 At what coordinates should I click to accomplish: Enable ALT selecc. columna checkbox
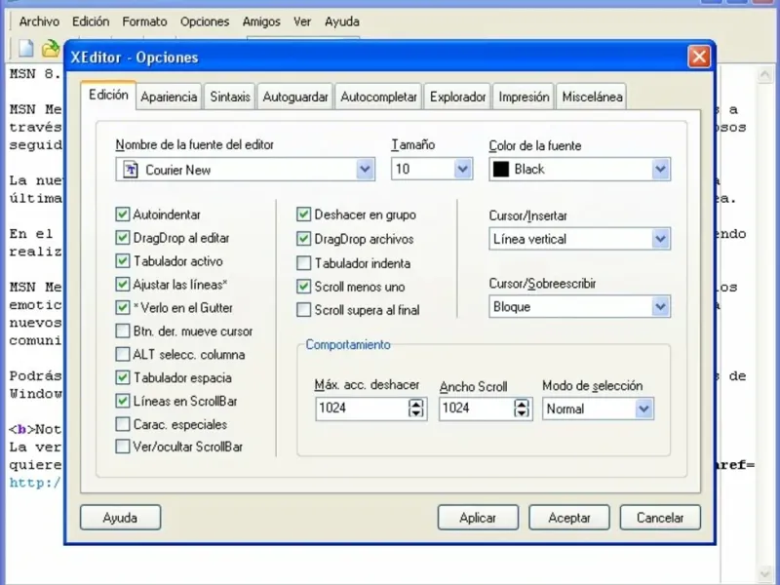123,354
